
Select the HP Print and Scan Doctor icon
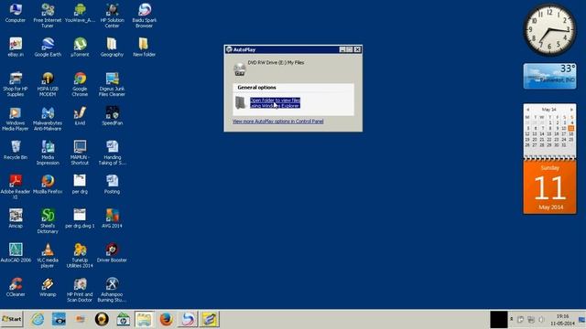[x=80, y=290]
